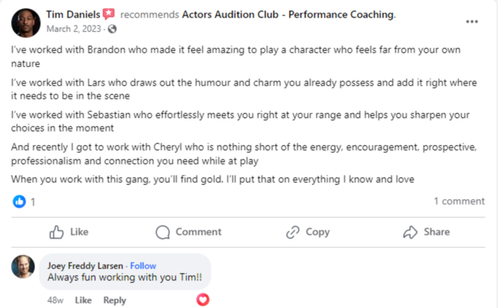Click the 48w comment timestamp

point(56,300)
